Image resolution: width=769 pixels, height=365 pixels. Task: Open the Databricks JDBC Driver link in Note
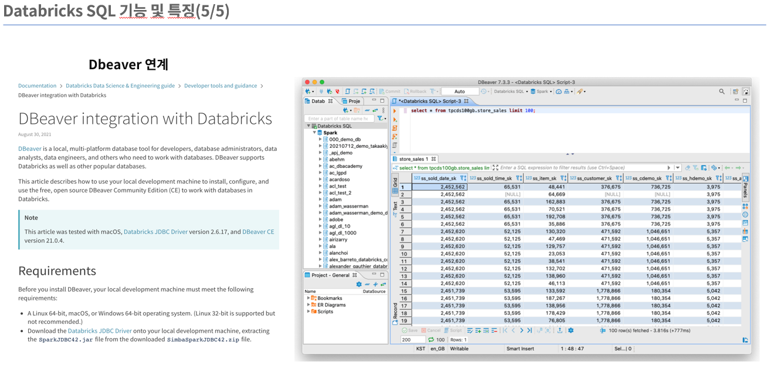[155, 232]
